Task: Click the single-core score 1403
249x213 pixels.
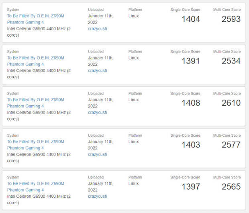Action: (x=191, y=145)
